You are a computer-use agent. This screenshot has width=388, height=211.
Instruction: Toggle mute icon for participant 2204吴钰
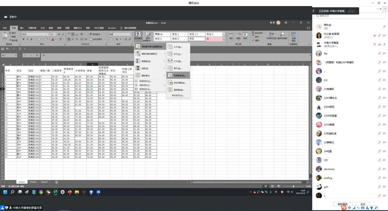[x=379, y=107]
